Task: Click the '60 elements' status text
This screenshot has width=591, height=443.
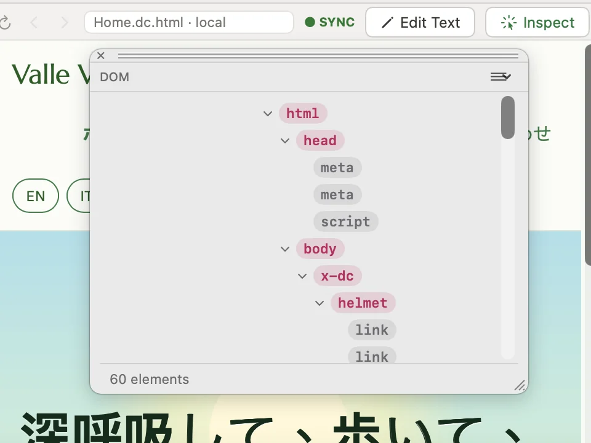Action: pyautogui.click(x=149, y=380)
